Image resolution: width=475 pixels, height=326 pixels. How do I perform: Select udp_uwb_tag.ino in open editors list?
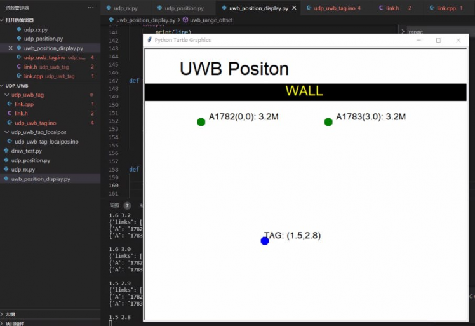(44, 57)
